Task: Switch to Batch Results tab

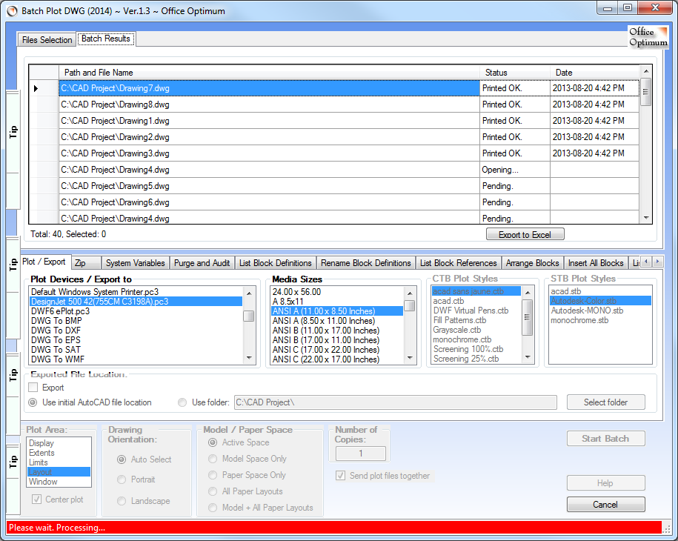Action: click(105, 39)
